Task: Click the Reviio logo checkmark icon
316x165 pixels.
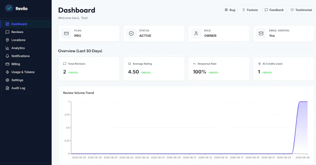Action: click(9, 8)
